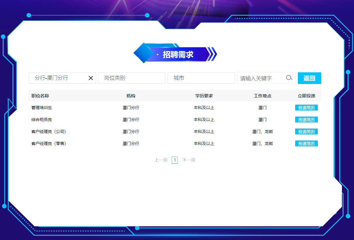
Task: Open the 城市 dropdown
Action: (201, 78)
